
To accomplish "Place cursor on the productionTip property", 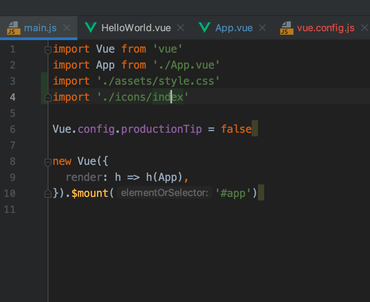I will point(161,129).
